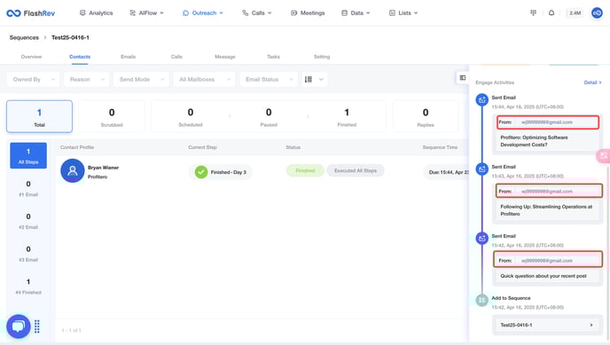This screenshot has width=610, height=345.
Task: Open the All Mailboxes dropdown
Action: tap(204, 79)
